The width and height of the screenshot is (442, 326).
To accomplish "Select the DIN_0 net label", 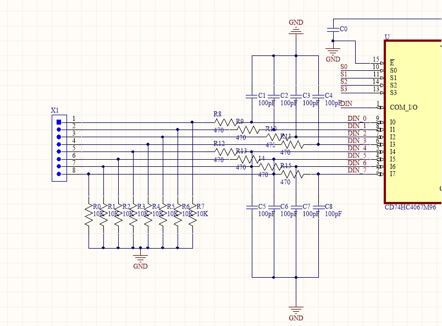I will (x=357, y=119).
